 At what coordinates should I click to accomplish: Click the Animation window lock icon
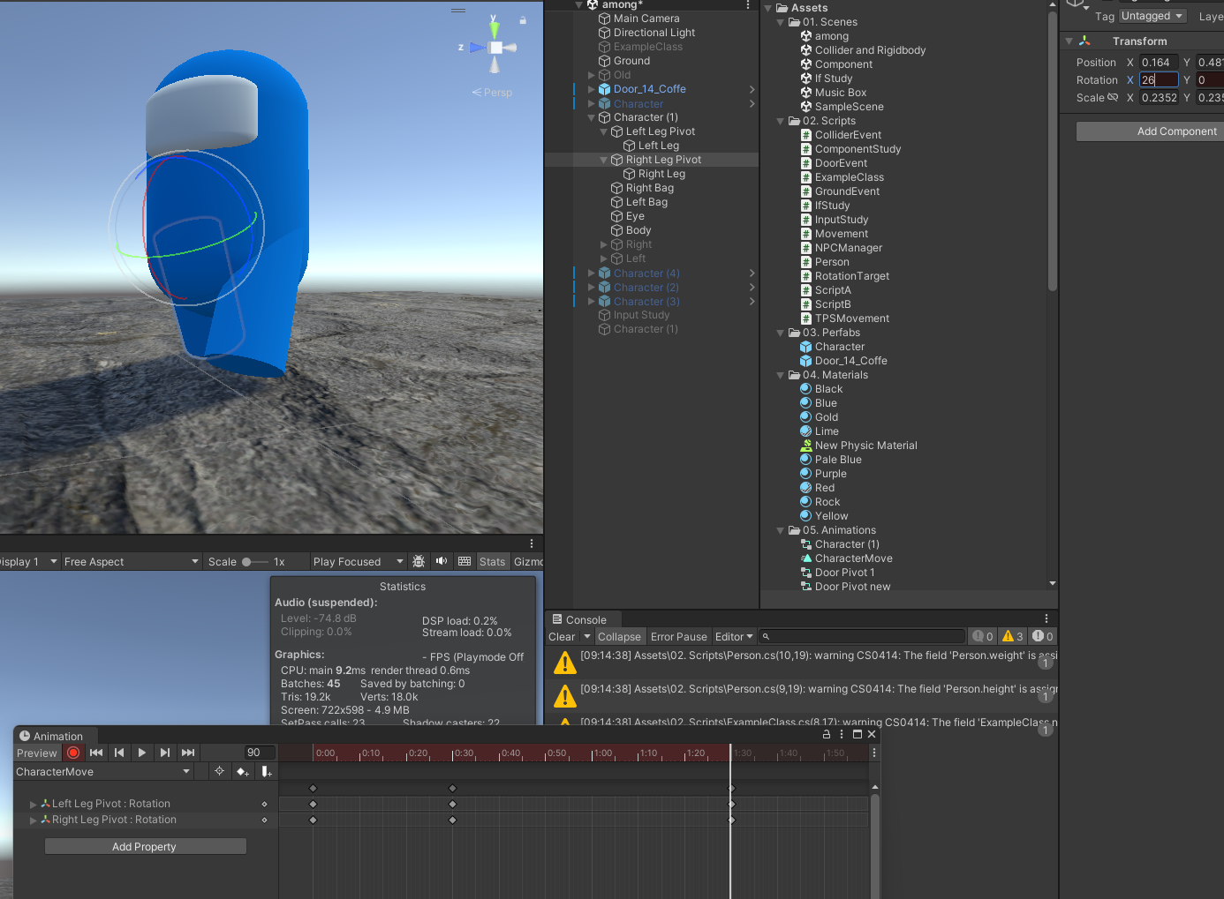click(827, 734)
